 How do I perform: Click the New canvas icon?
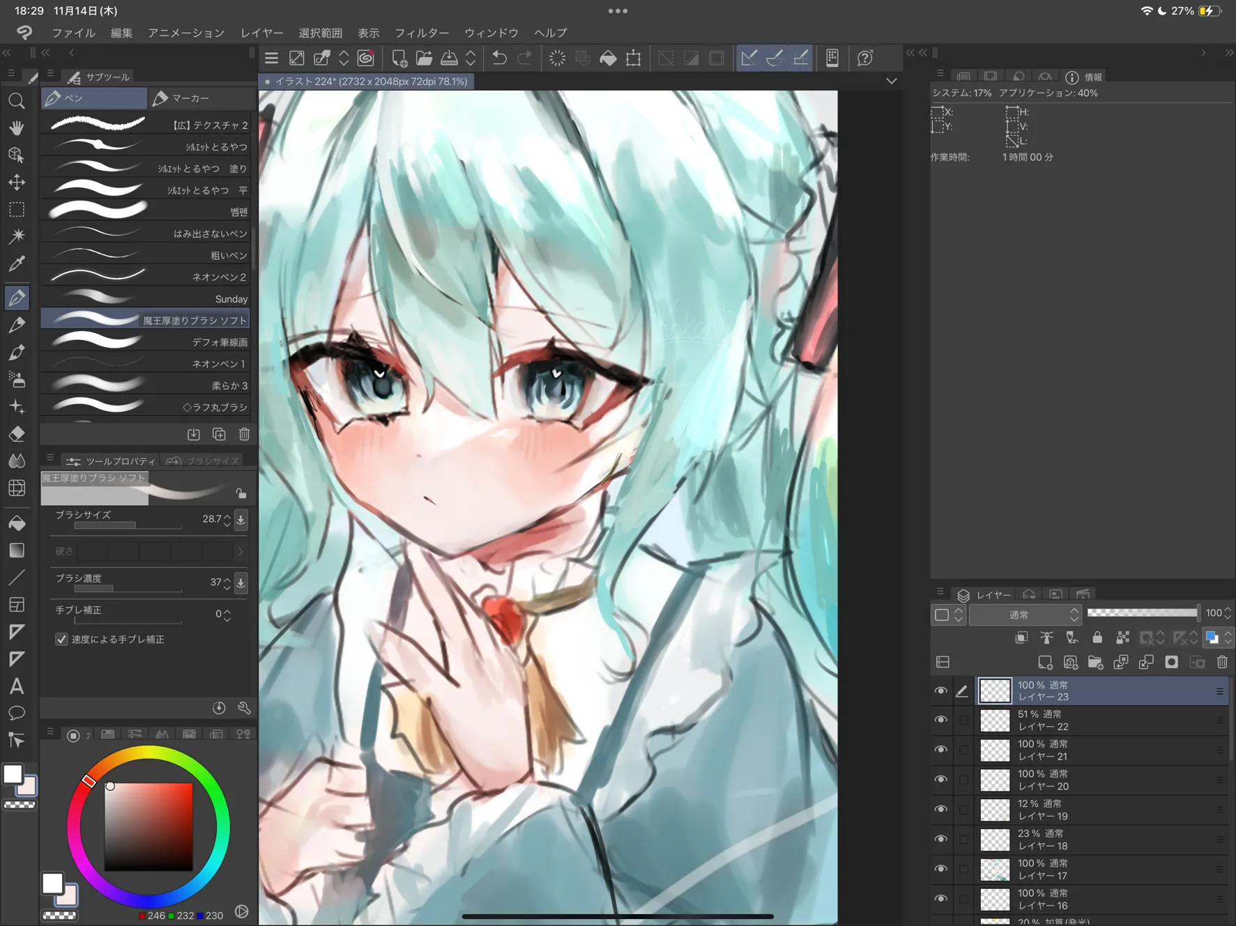pyautogui.click(x=399, y=58)
